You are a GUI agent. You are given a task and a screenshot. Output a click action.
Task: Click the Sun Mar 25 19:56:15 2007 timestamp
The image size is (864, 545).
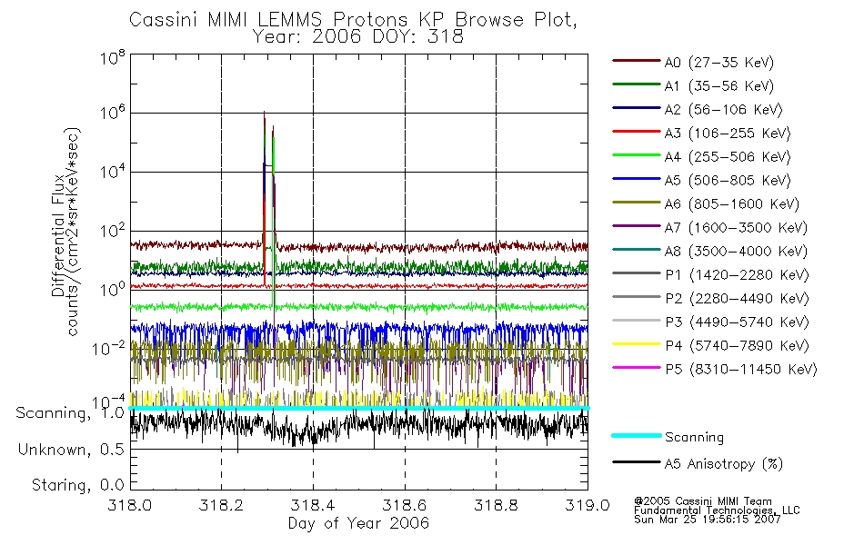(707, 520)
